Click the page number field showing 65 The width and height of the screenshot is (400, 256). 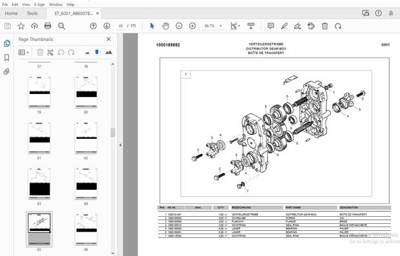121,26
